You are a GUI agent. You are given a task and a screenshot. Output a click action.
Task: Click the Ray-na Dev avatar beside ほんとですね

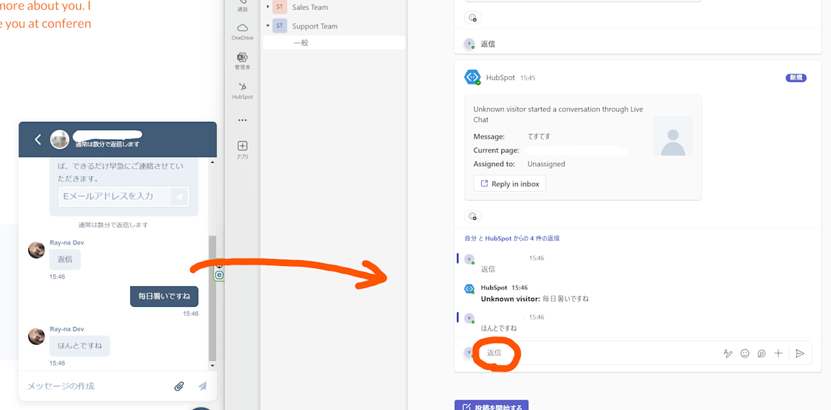[x=37, y=337]
